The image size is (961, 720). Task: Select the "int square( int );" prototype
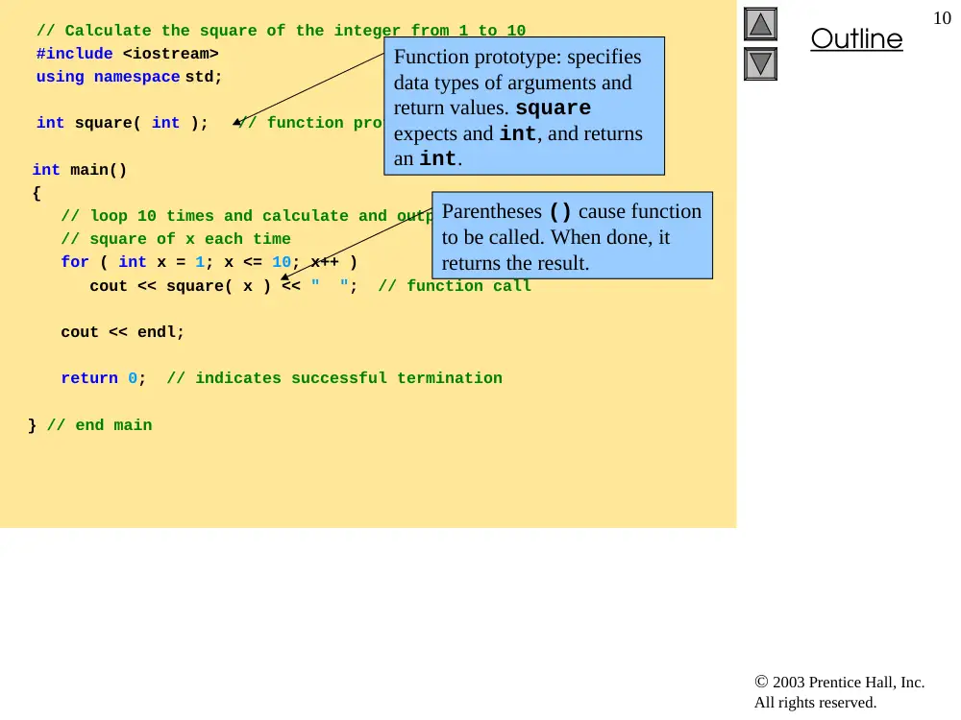pyautogui.click(x=122, y=123)
